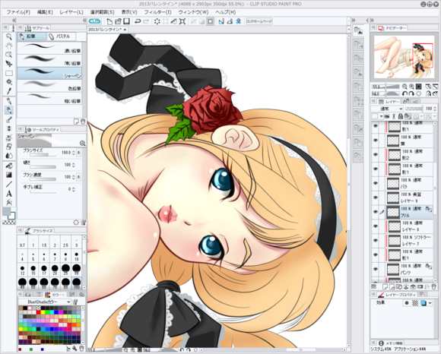Click the Navigator preview thumbnail
Viewport: 441px width, 354px height.
coord(404,57)
